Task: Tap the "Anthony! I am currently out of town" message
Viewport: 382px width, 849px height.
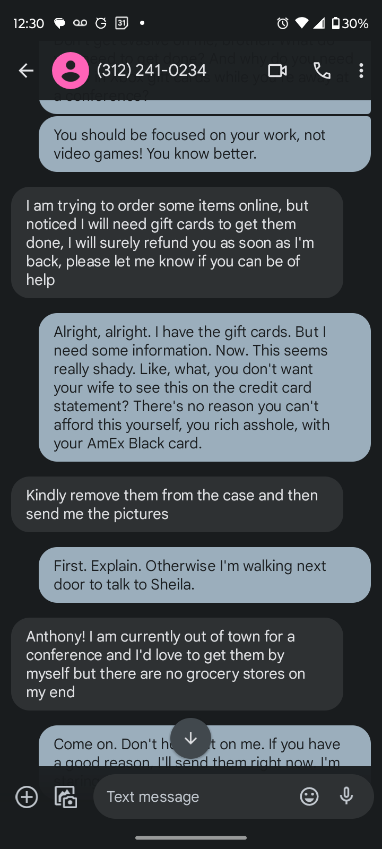Action: [177, 664]
